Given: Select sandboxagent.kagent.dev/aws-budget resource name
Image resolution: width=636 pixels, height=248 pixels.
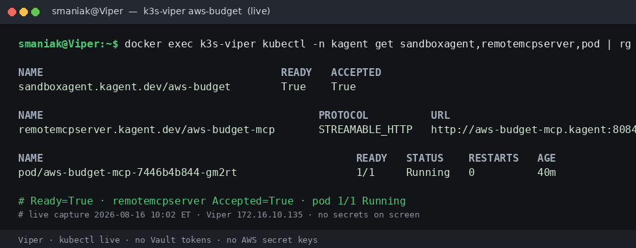Looking at the screenshot, I should point(125,87).
